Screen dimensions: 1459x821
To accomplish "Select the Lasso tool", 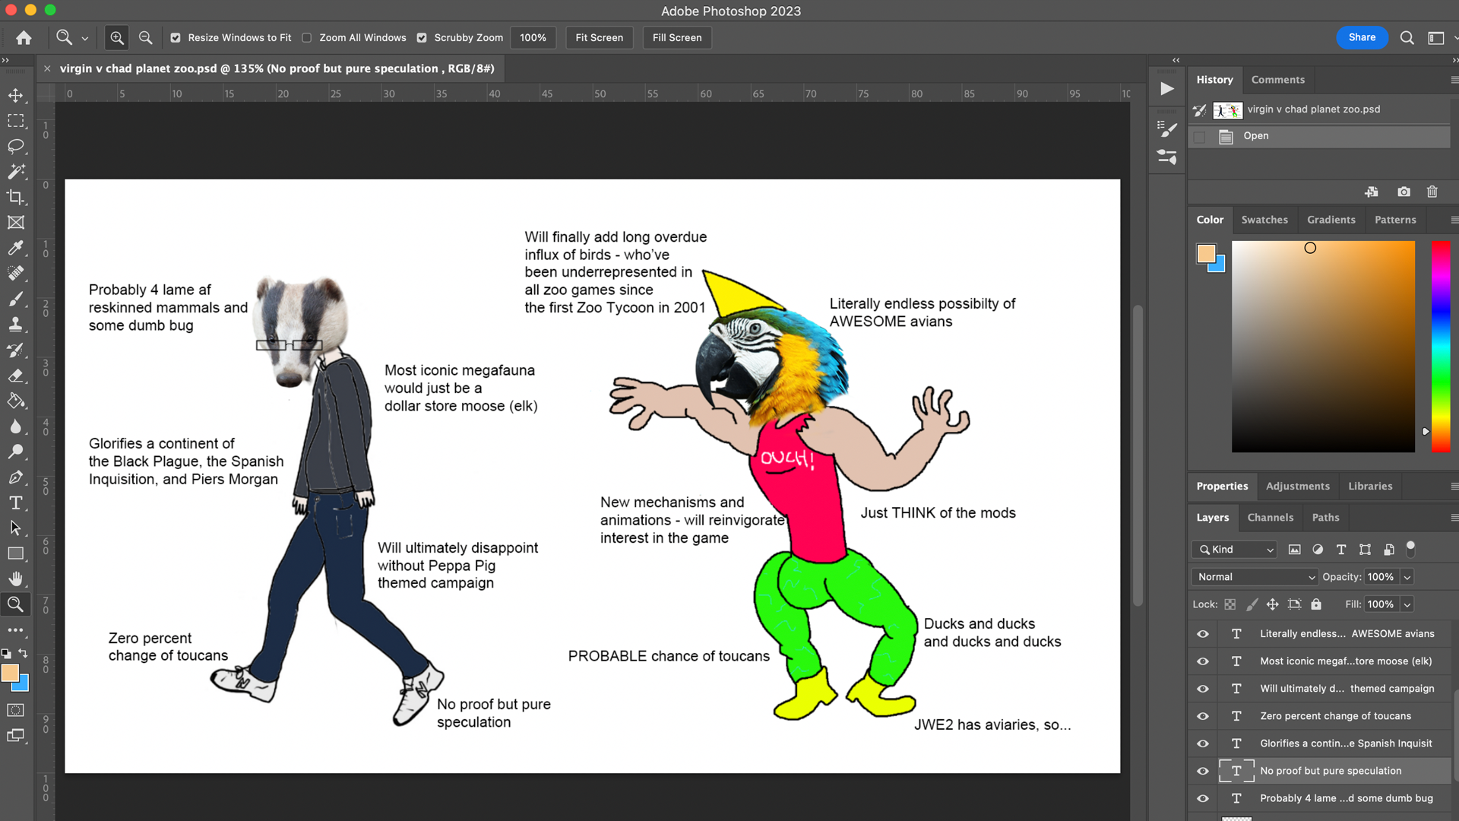I will 15,146.
